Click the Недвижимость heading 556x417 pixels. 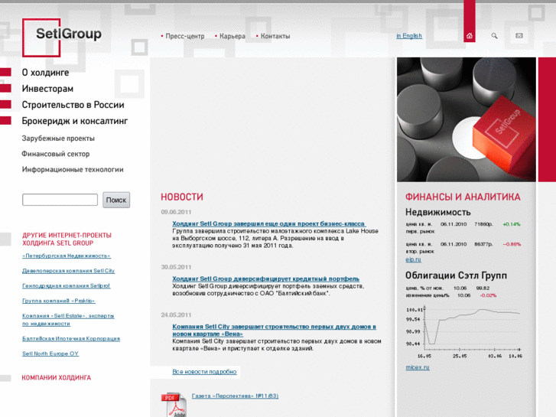tap(438, 212)
